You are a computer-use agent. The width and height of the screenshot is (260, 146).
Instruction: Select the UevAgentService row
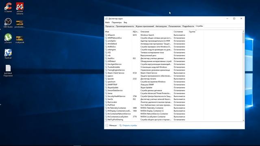(x=173, y=64)
